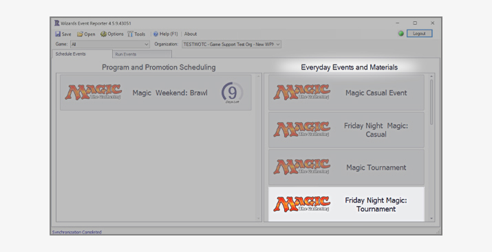Click the Everyday Events scrollbar down arrow

(x=431, y=218)
